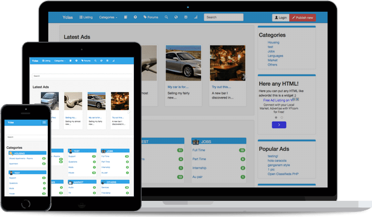This screenshot has width=372, height=217.
Task: Open the bar chart icon in laptop navbar
Action: click(196, 17)
